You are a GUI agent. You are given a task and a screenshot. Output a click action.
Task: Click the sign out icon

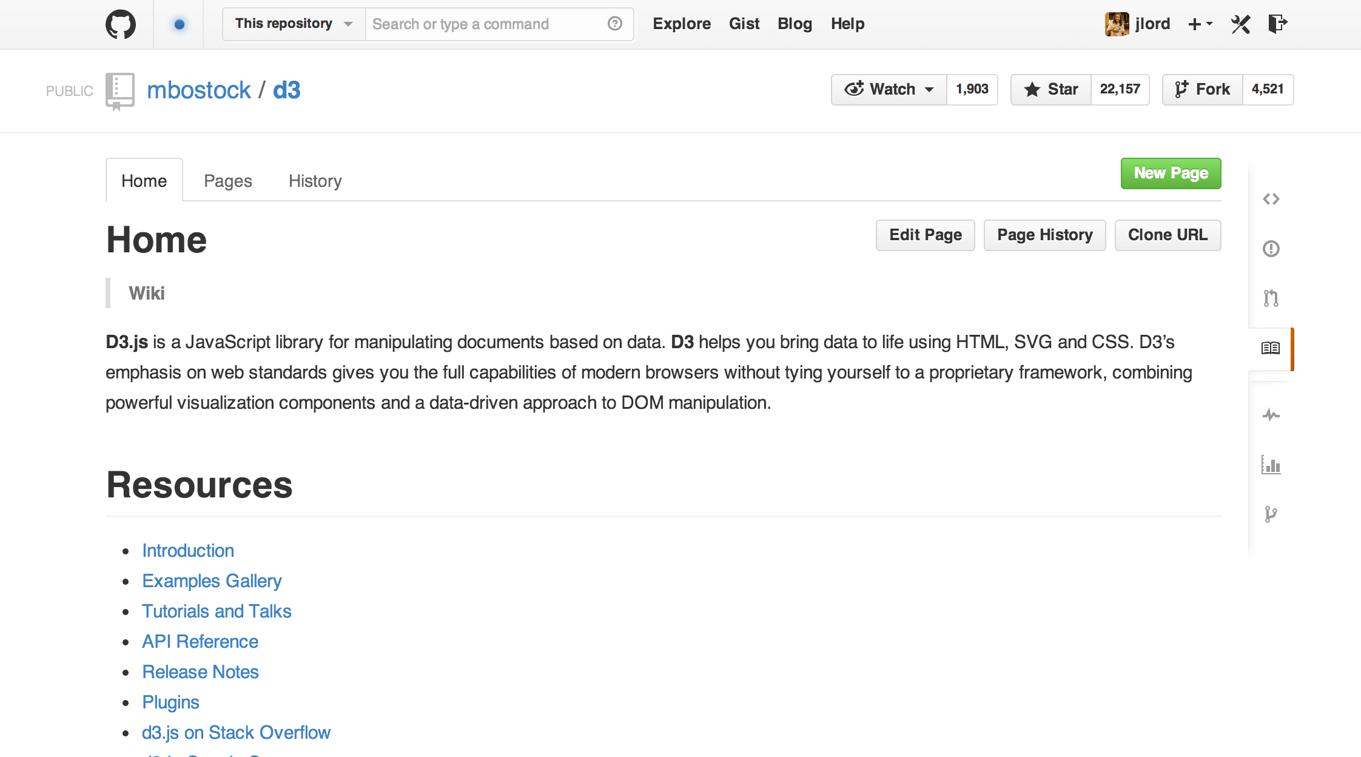(1278, 24)
